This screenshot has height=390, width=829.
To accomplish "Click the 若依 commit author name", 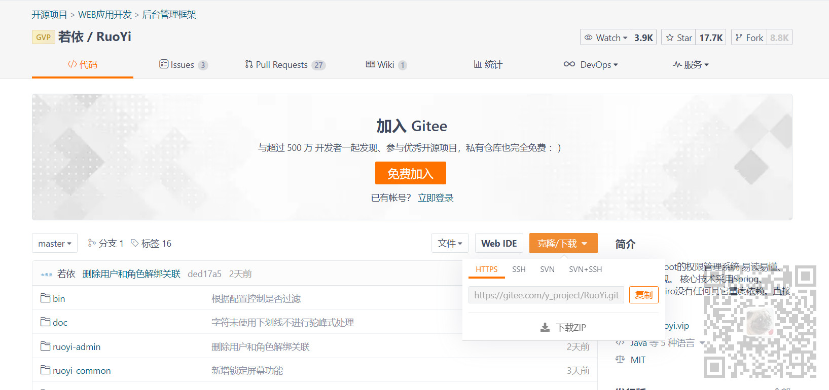I will tap(66, 274).
